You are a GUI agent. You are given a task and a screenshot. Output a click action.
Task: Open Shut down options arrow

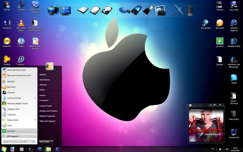click(x=52, y=142)
